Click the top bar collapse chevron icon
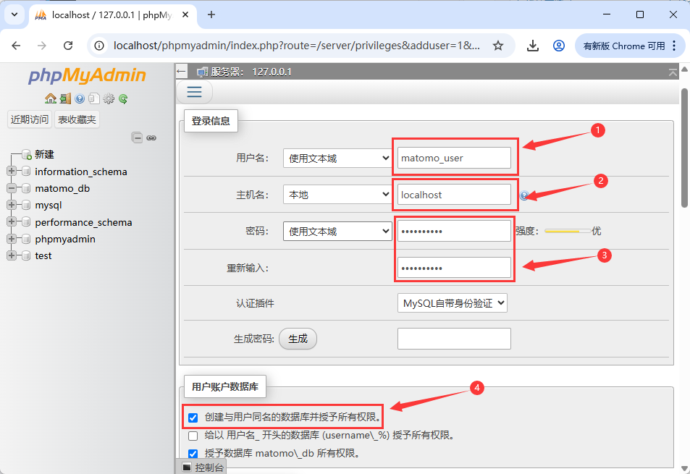The width and height of the screenshot is (690, 474). tap(673, 72)
